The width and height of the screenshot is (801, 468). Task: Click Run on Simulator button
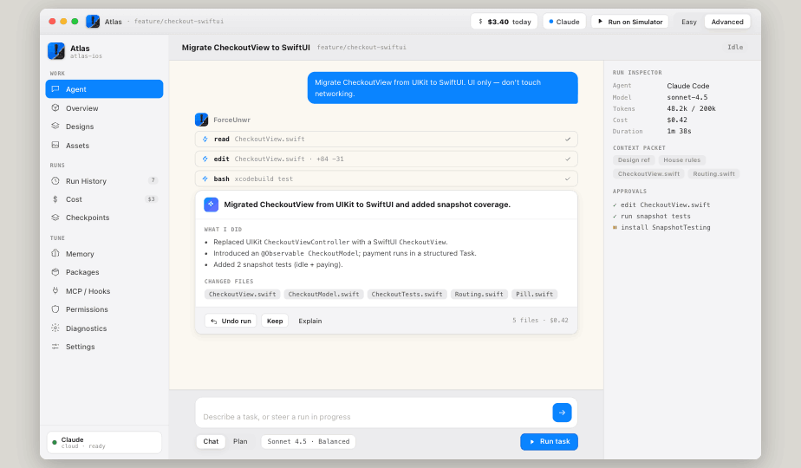point(630,22)
